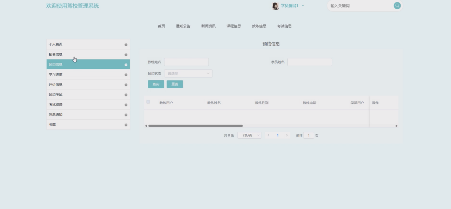Select 预约考试 in the sidebar
The image size is (451, 209).
(88, 94)
